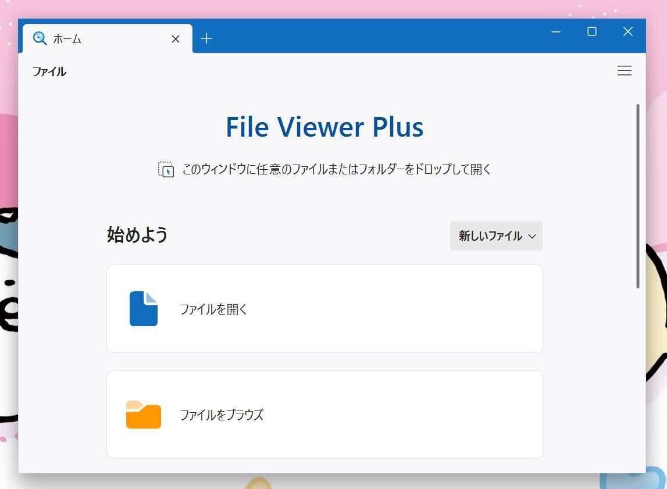Click the drag-and-drop cursor icon
Viewport: 667px width, 489px height.
coord(166,169)
